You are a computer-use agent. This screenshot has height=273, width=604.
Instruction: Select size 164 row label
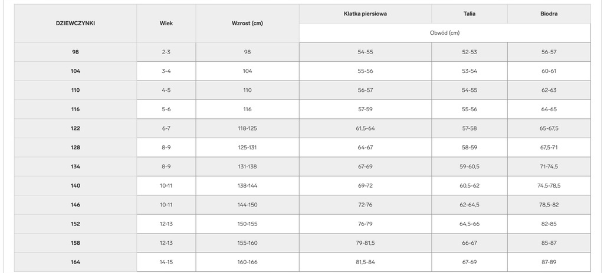[x=75, y=262]
